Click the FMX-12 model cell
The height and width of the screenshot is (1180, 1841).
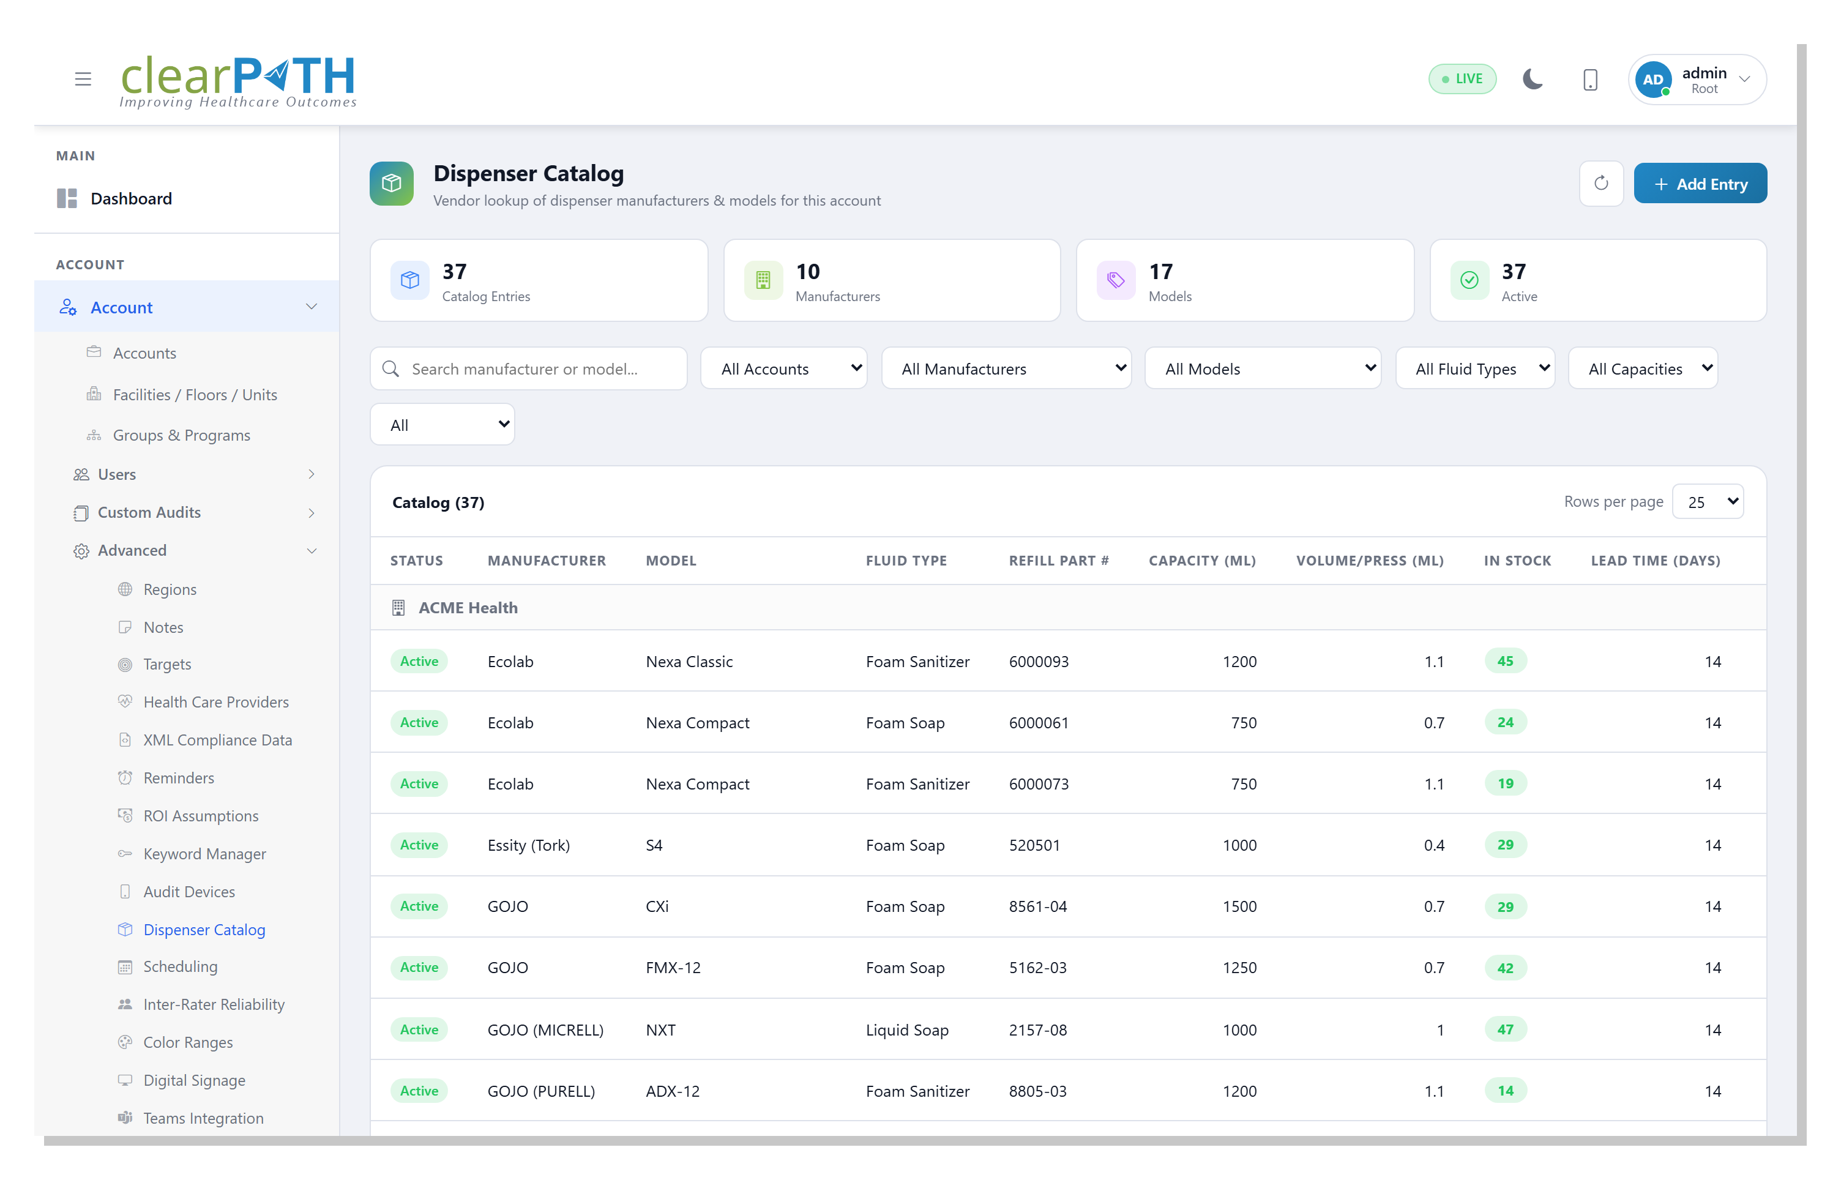click(x=673, y=967)
